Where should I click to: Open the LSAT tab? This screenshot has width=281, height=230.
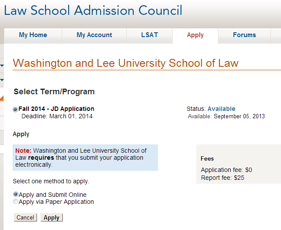click(x=149, y=35)
